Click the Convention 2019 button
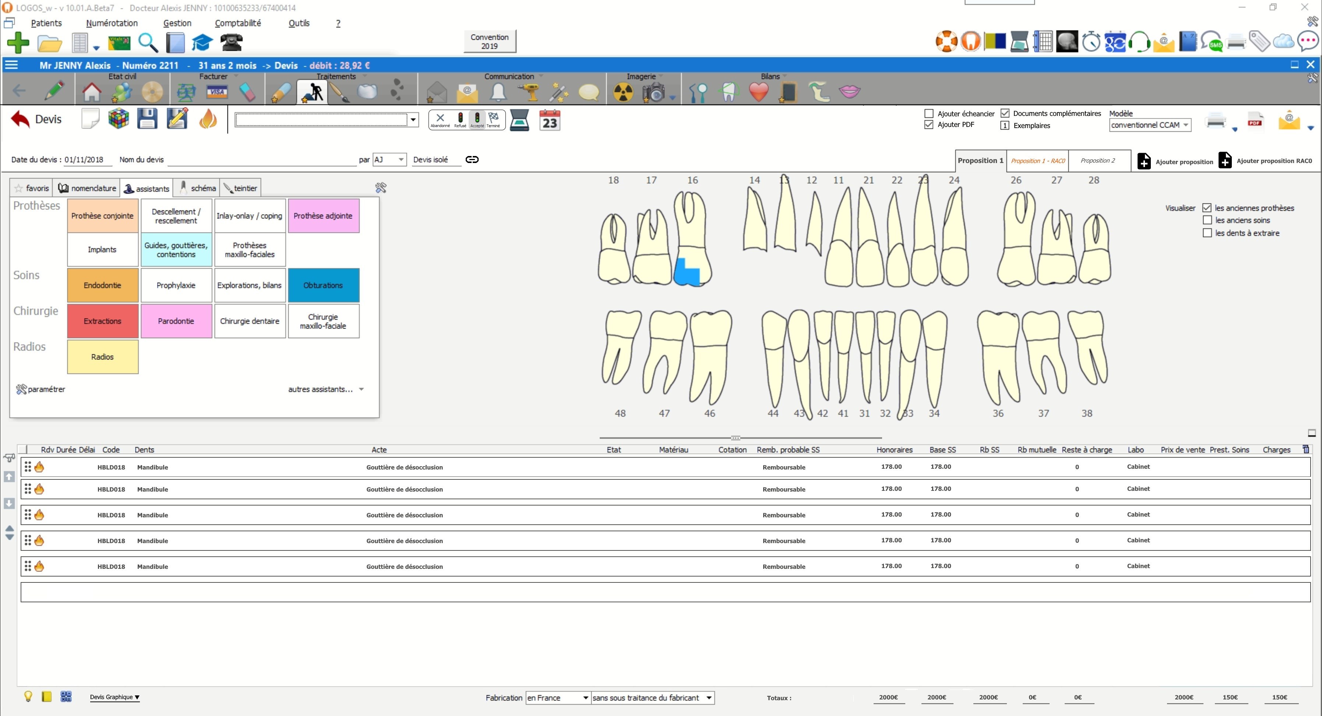This screenshot has height=716, width=1322. click(490, 42)
